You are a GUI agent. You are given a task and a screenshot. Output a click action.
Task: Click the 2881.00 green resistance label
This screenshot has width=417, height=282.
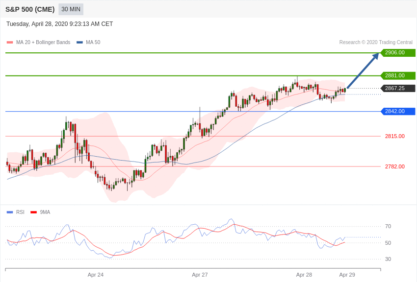pos(398,75)
